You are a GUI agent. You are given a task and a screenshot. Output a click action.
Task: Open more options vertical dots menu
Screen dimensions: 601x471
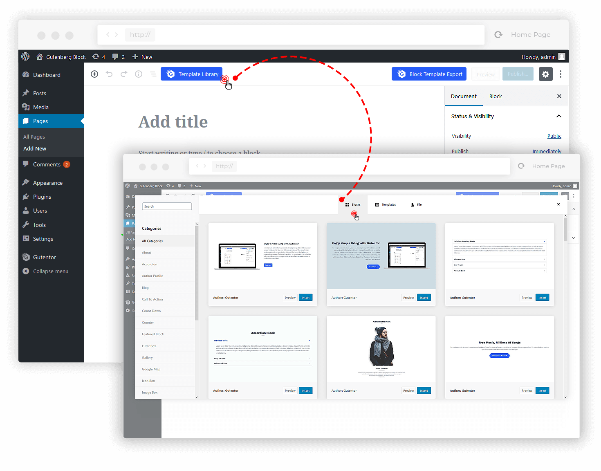(x=561, y=74)
